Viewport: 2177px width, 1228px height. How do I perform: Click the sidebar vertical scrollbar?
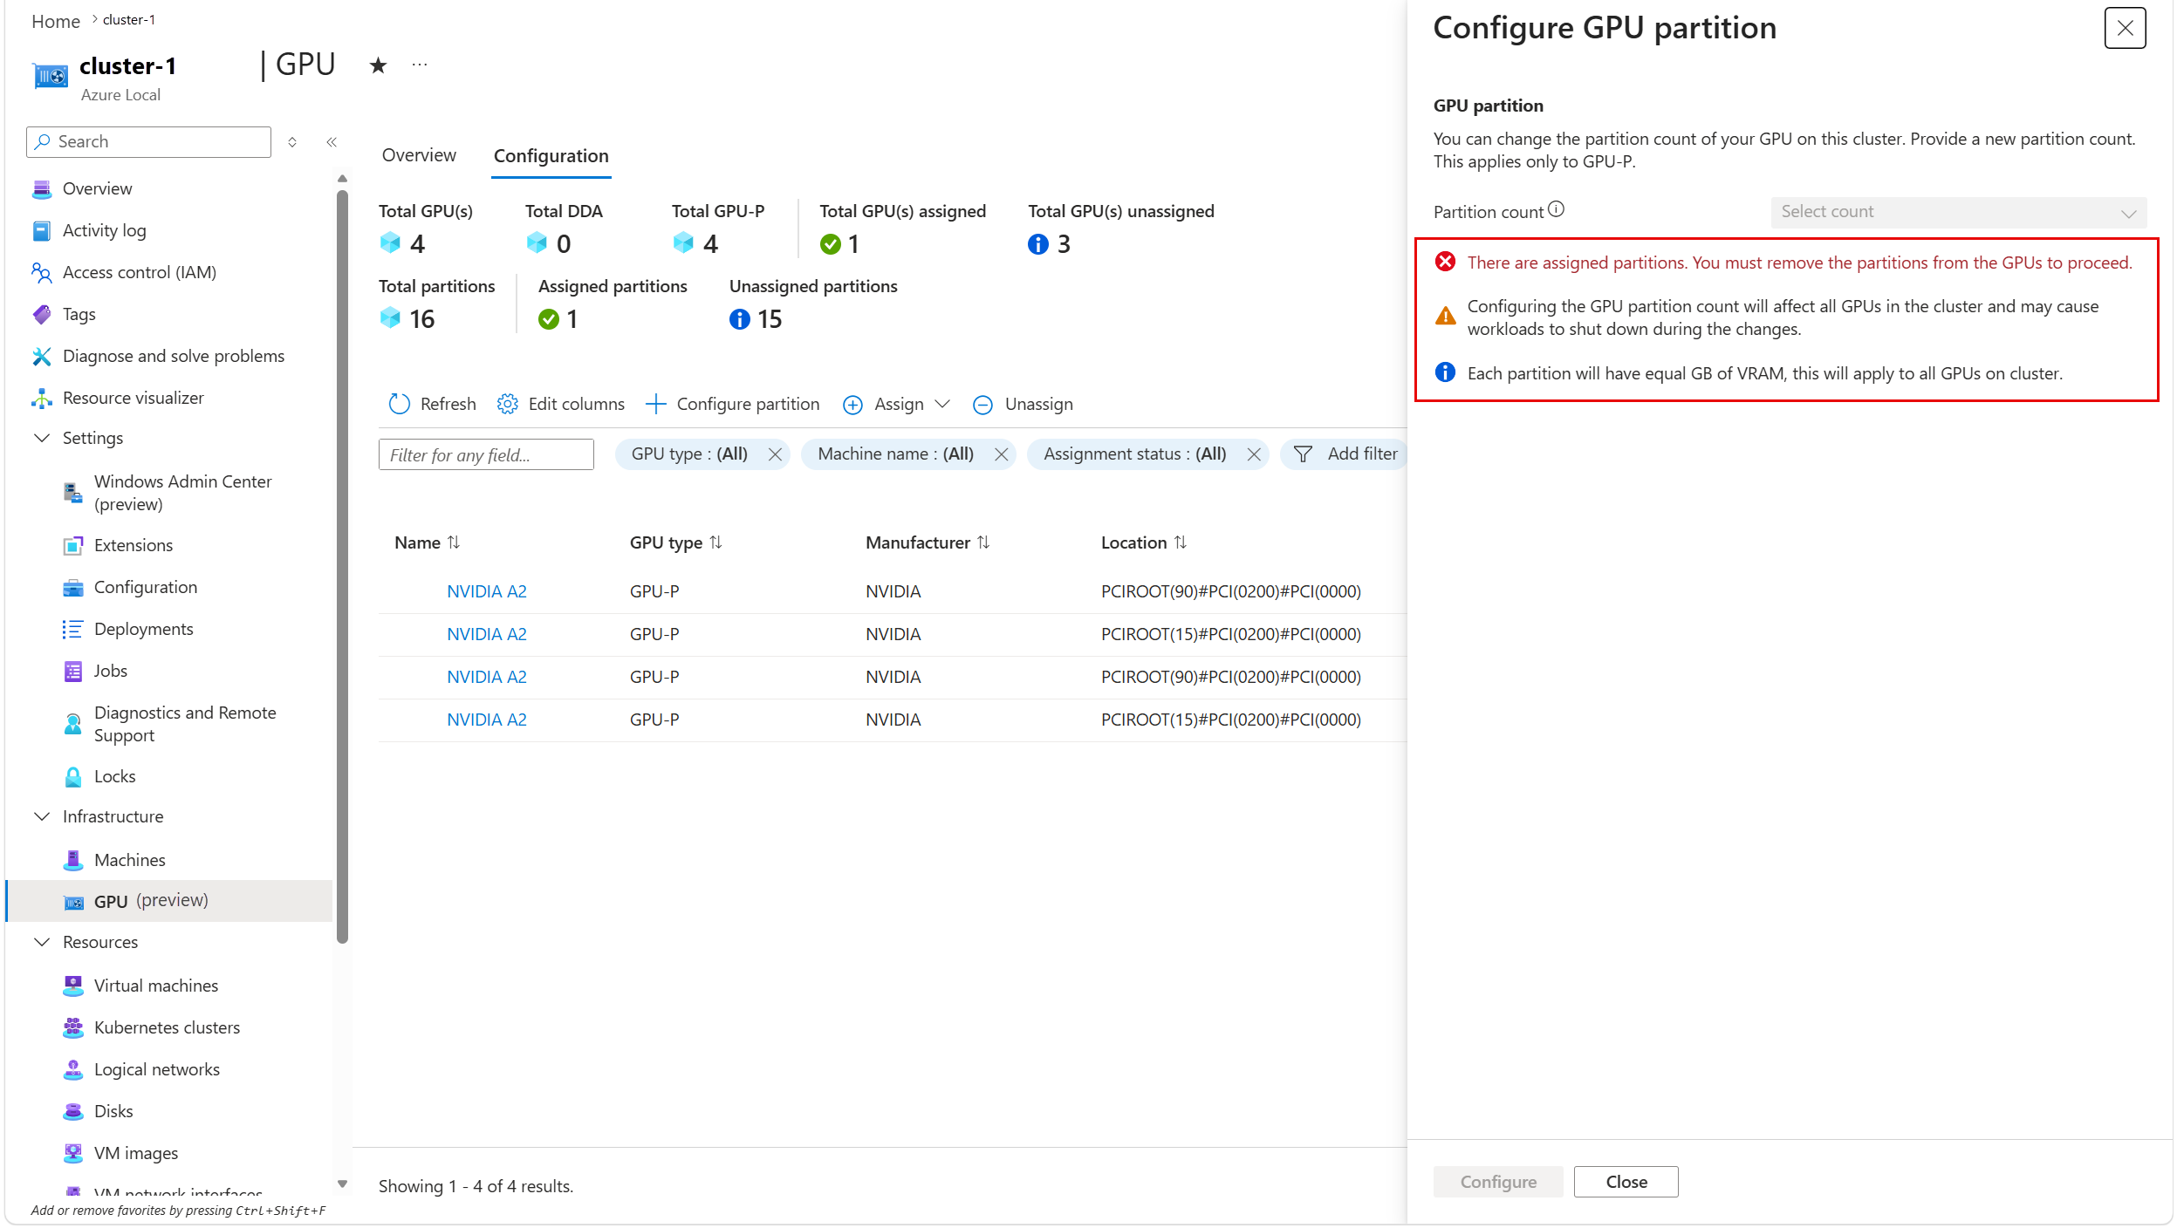[x=342, y=567]
